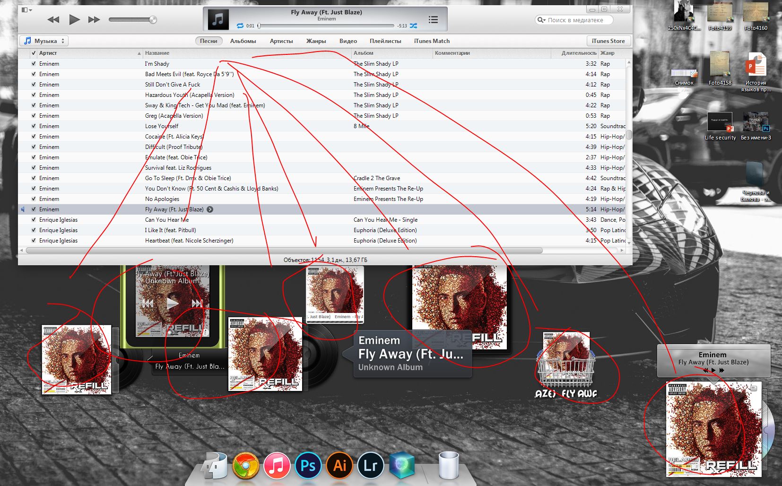Uncheck the Still Don't Give A Fuck checkbox
This screenshot has height=486, width=782.
(x=34, y=85)
